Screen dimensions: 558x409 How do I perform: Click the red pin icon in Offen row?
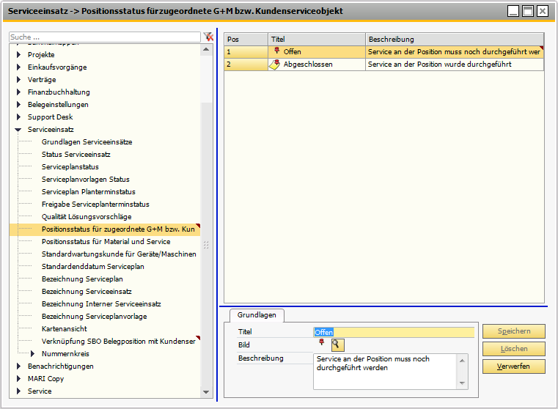click(276, 51)
